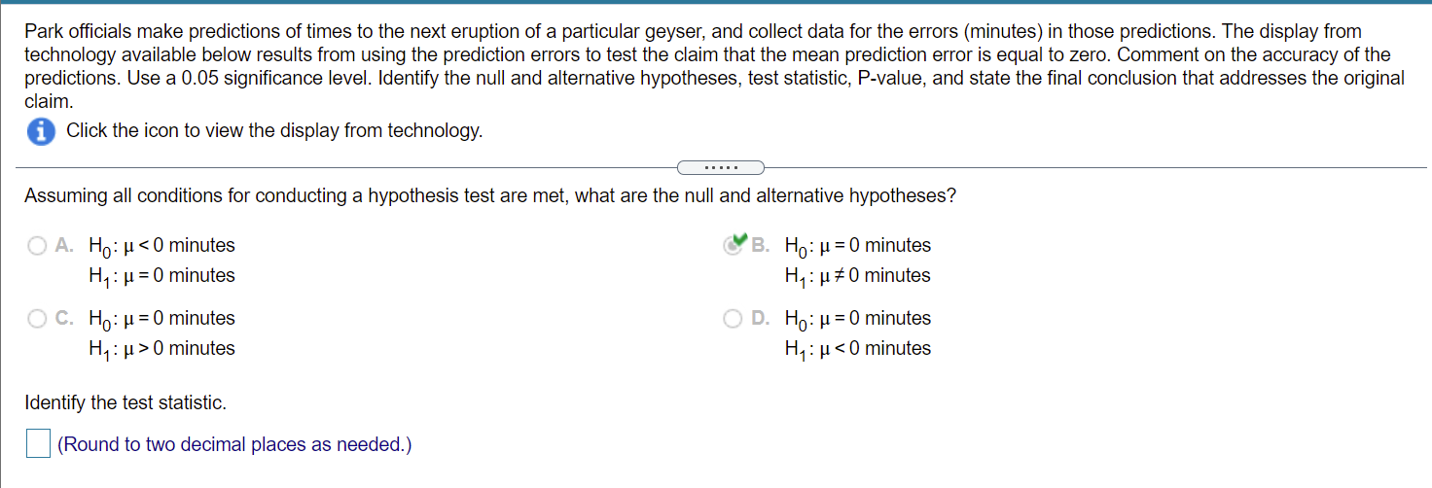Select radio button for option C
The width and height of the screenshot is (1432, 488).
(x=37, y=319)
